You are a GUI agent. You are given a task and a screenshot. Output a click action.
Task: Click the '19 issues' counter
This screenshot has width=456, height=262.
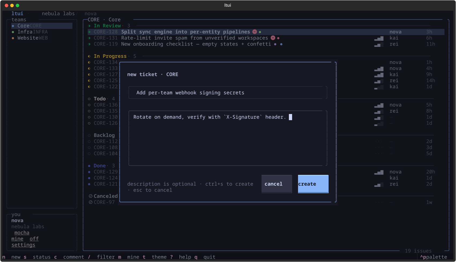point(418,251)
